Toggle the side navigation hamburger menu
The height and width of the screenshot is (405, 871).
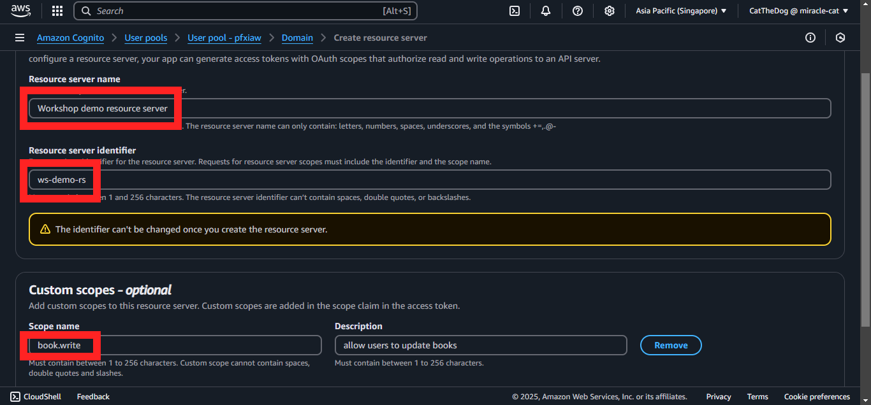coord(20,38)
